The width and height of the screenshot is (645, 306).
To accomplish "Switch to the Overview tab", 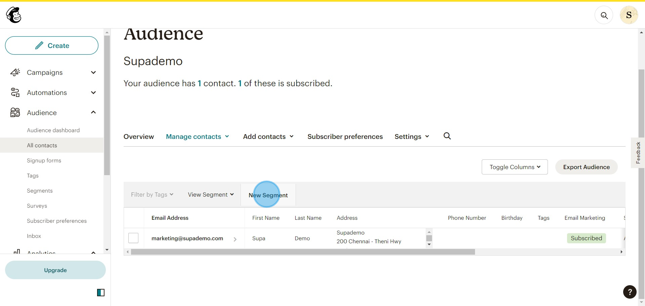I will (x=139, y=137).
